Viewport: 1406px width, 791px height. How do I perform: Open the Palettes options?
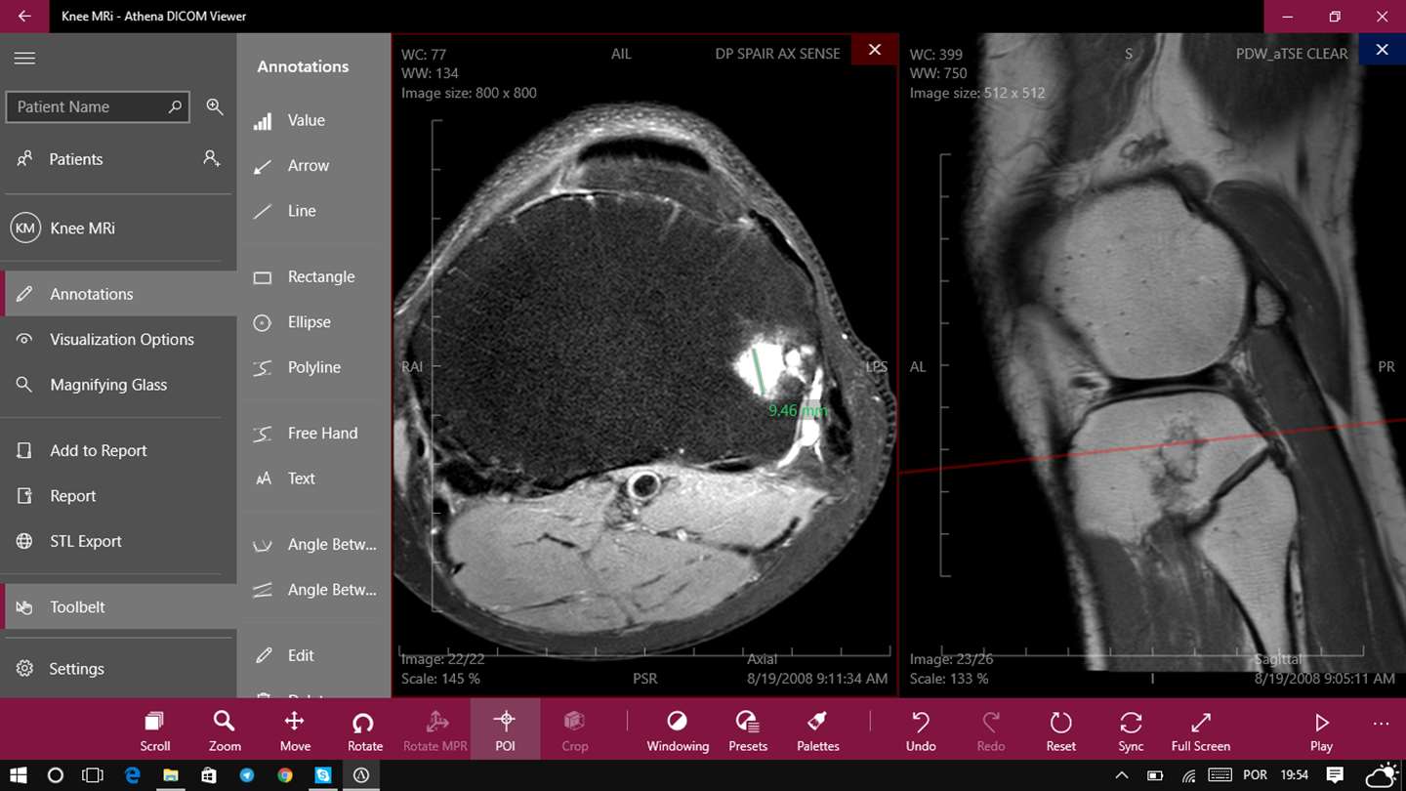(x=818, y=730)
